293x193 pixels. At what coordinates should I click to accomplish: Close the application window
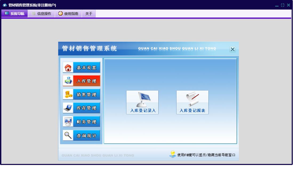[x=288, y=5]
